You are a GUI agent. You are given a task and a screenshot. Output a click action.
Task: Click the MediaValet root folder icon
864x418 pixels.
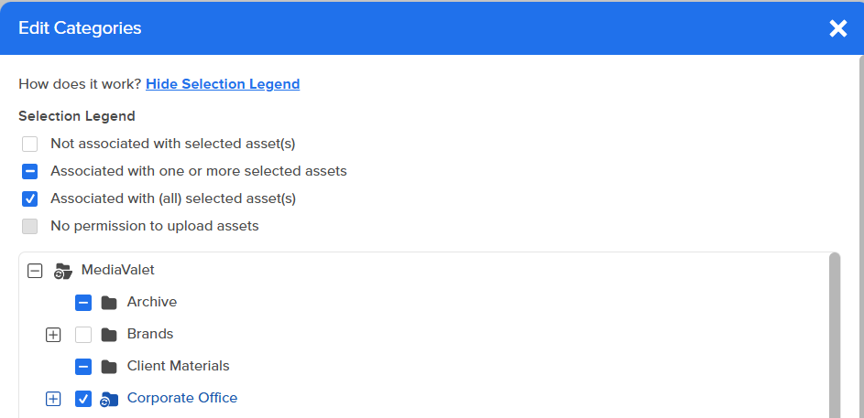63,271
